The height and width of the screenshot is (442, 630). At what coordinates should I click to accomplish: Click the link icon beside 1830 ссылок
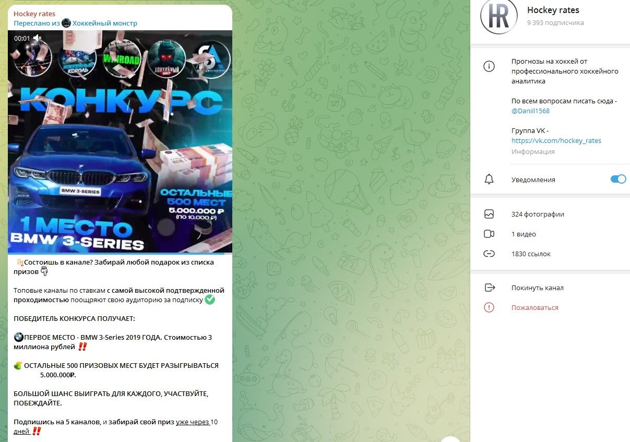point(489,254)
